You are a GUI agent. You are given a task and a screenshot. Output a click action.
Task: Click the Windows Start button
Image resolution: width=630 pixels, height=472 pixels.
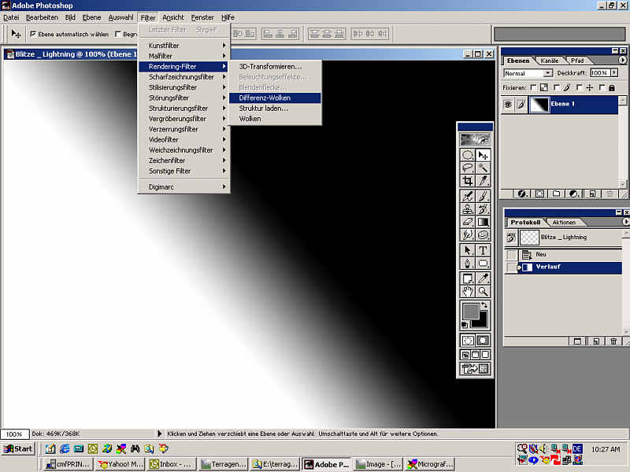(18, 448)
